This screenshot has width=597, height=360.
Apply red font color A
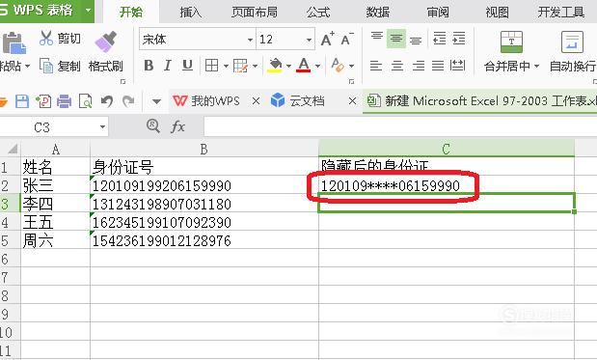pos(304,66)
